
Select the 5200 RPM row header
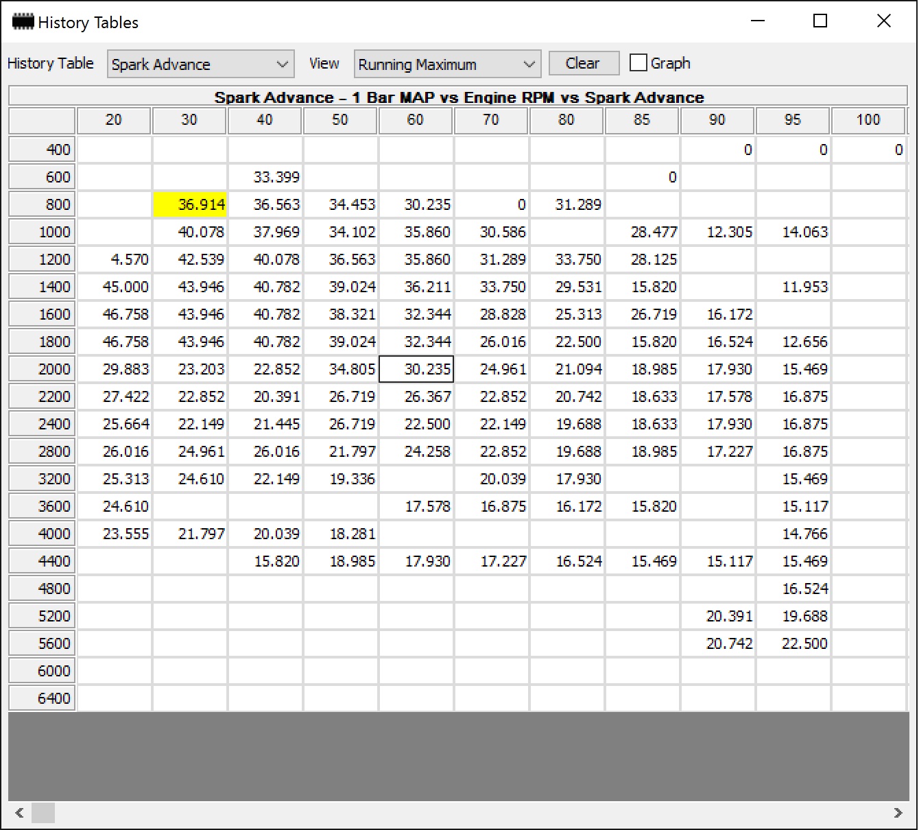coord(42,616)
